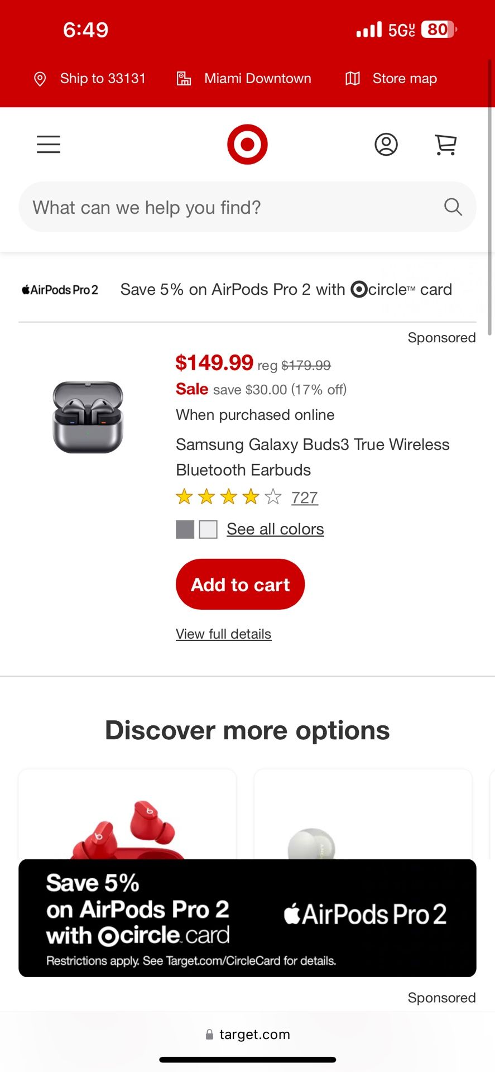Tap the AirPods Pro 2 Circle card banner
495x1072 pixels.
(247, 918)
